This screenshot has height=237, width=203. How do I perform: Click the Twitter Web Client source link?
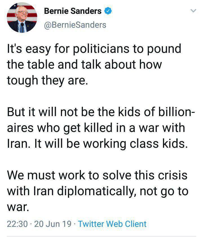click(112, 224)
